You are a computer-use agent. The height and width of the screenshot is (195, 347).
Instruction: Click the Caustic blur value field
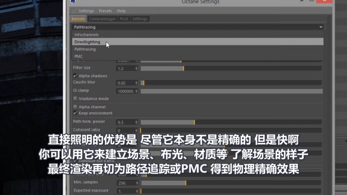coord(125,83)
